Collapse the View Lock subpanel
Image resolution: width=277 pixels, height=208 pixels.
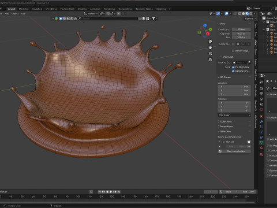227,57
